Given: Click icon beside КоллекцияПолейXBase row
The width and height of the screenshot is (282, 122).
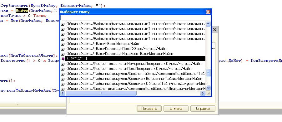Looking at the screenshot, I should click(x=63, y=49).
